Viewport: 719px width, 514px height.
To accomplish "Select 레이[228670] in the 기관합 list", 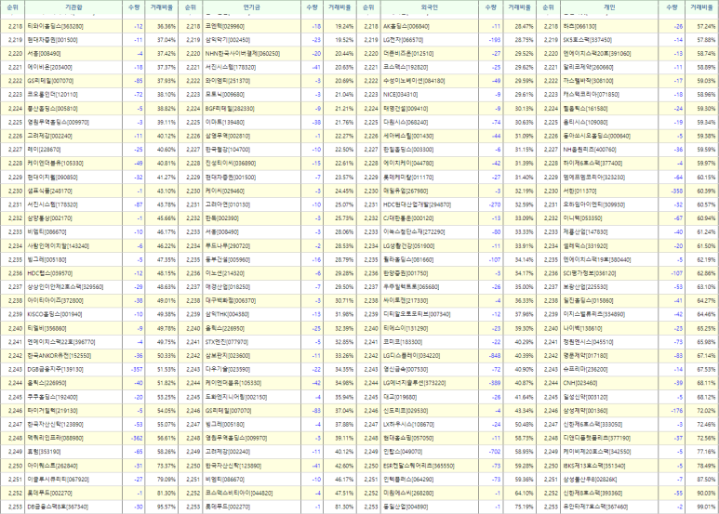I will tap(44, 150).
